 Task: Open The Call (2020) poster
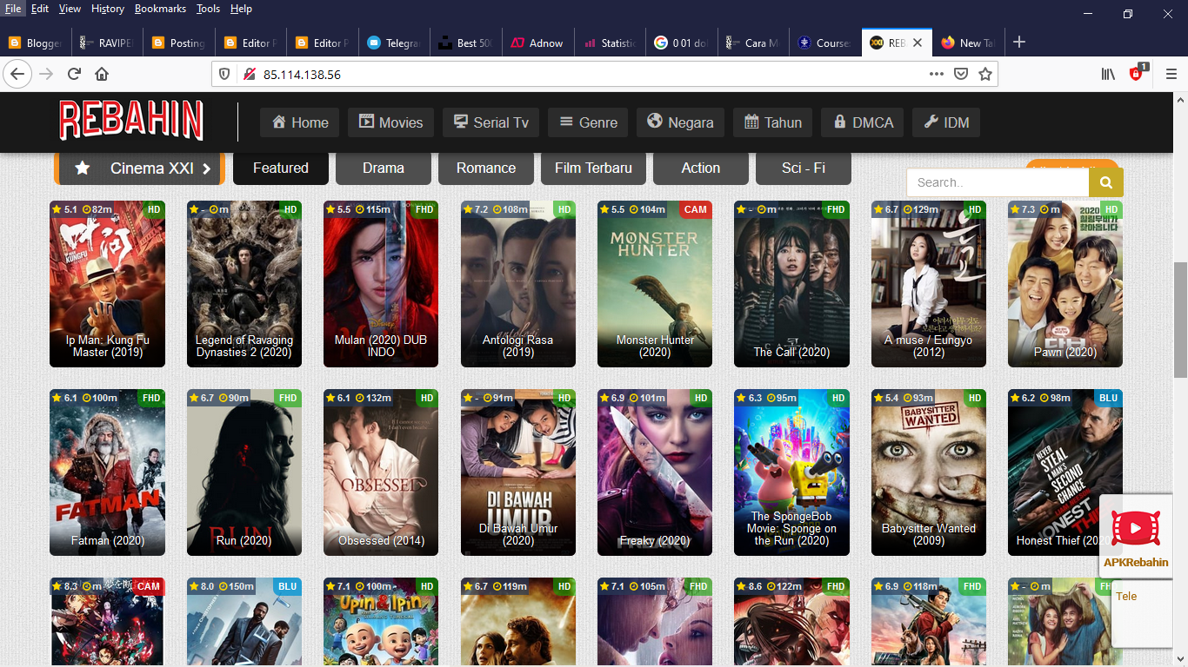(x=791, y=284)
